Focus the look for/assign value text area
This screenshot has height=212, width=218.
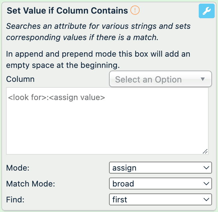[x=107, y=126]
